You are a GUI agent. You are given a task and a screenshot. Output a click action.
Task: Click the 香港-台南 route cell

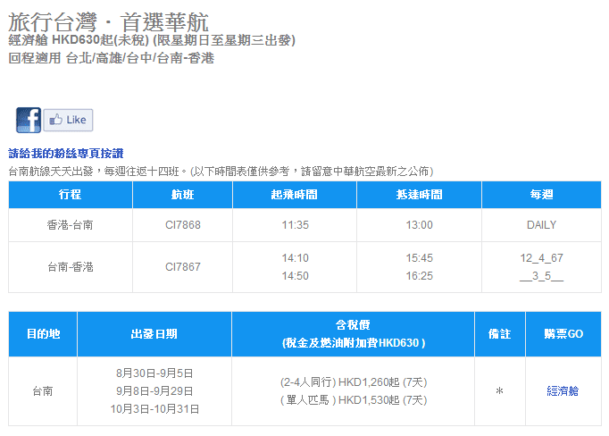click(71, 225)
